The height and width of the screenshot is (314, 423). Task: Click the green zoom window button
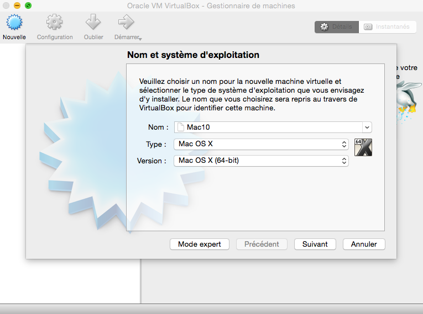[28, 6]
